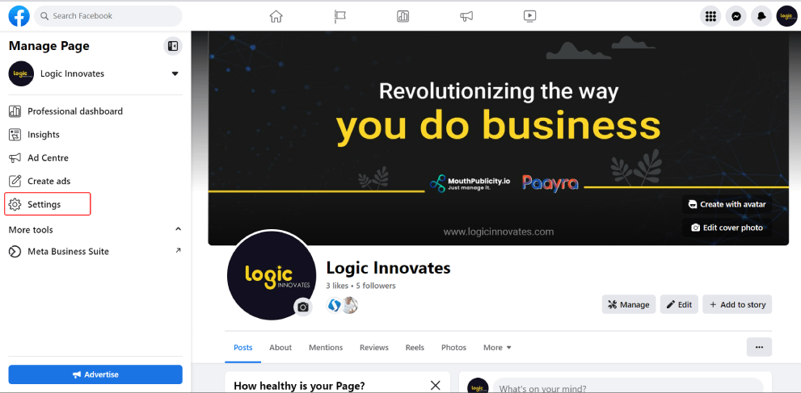
Task: Click Edit cover photo
Action: [x=727, y=228]
